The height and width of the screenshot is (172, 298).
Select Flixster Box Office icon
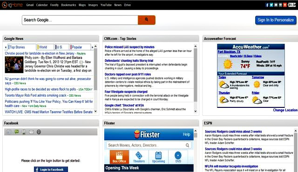(x=119, y=157)
